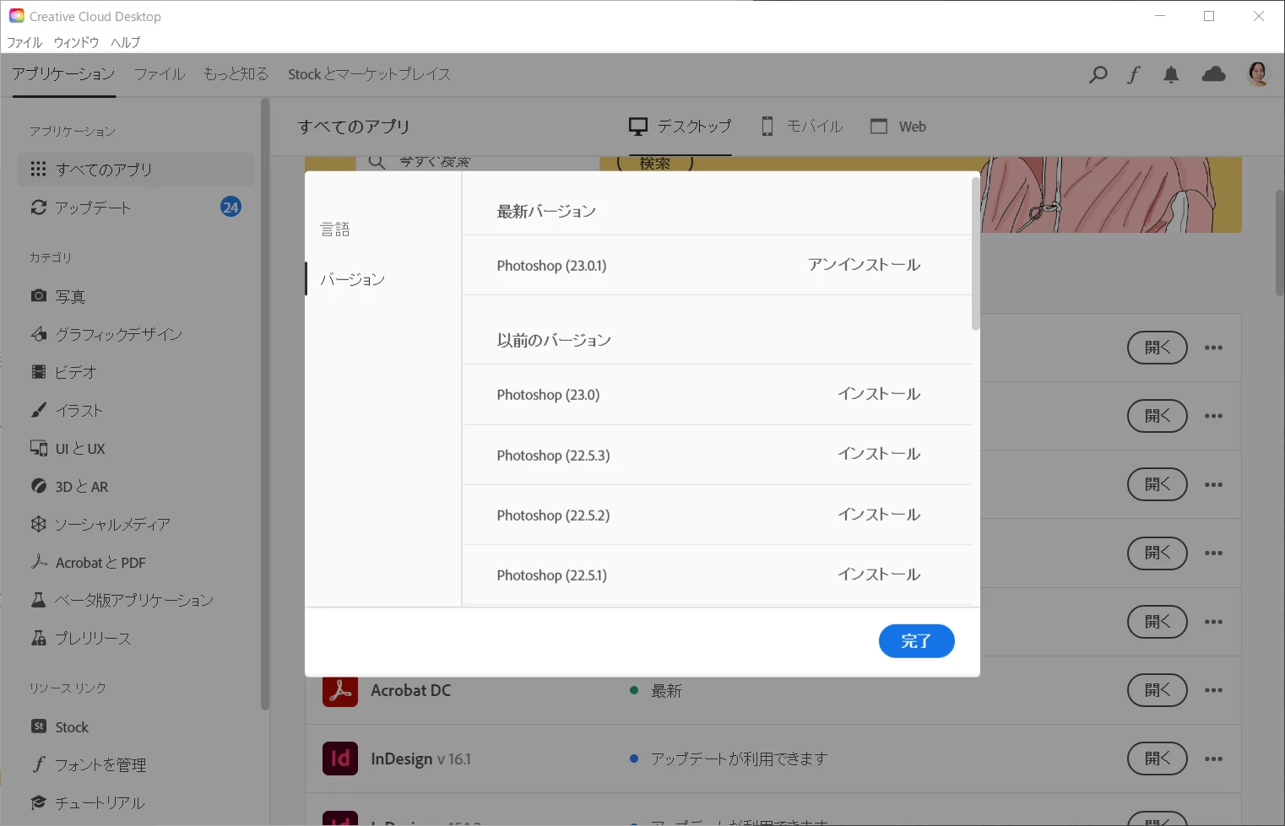Click the flask icon beside ベータ版アプリケーション

pos(38,600)
